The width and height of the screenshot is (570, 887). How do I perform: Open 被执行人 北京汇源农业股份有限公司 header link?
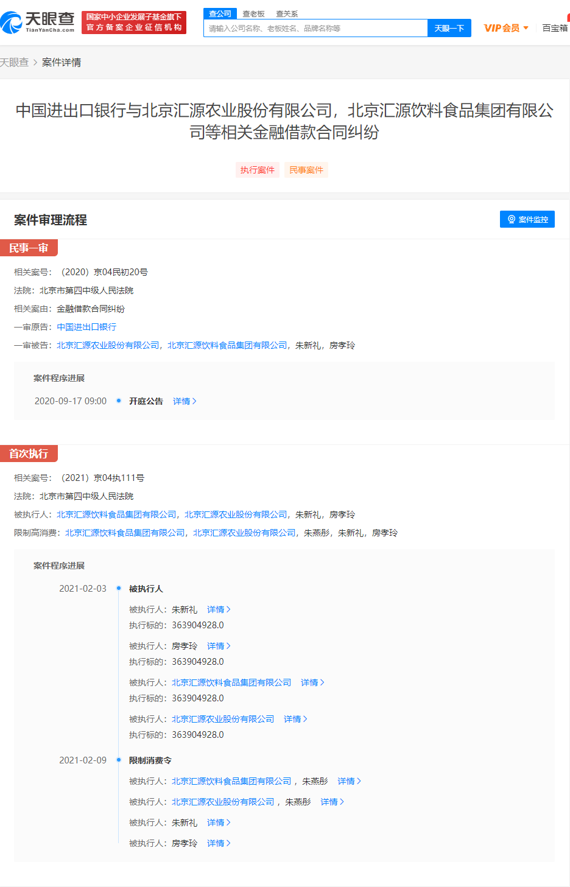click(x=236, y=514)
